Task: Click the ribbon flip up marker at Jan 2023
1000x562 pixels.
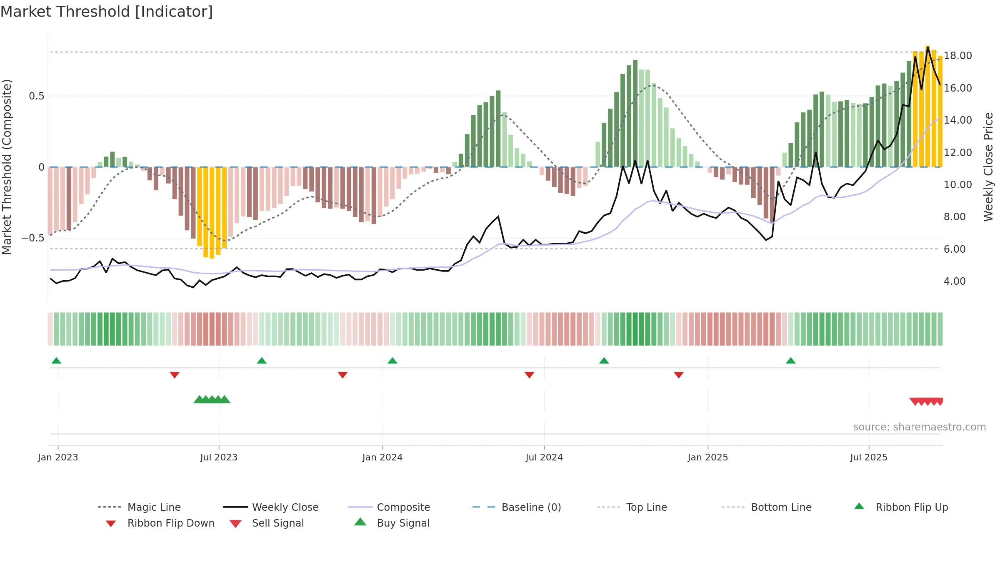Action: (x=56, y=361)
